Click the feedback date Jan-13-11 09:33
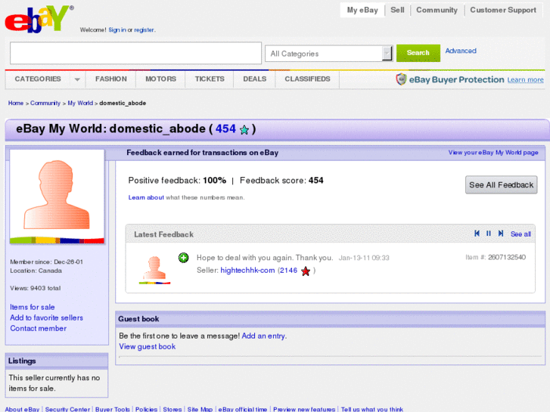Screen dimensions: 550x412 (x=364, y=258)
